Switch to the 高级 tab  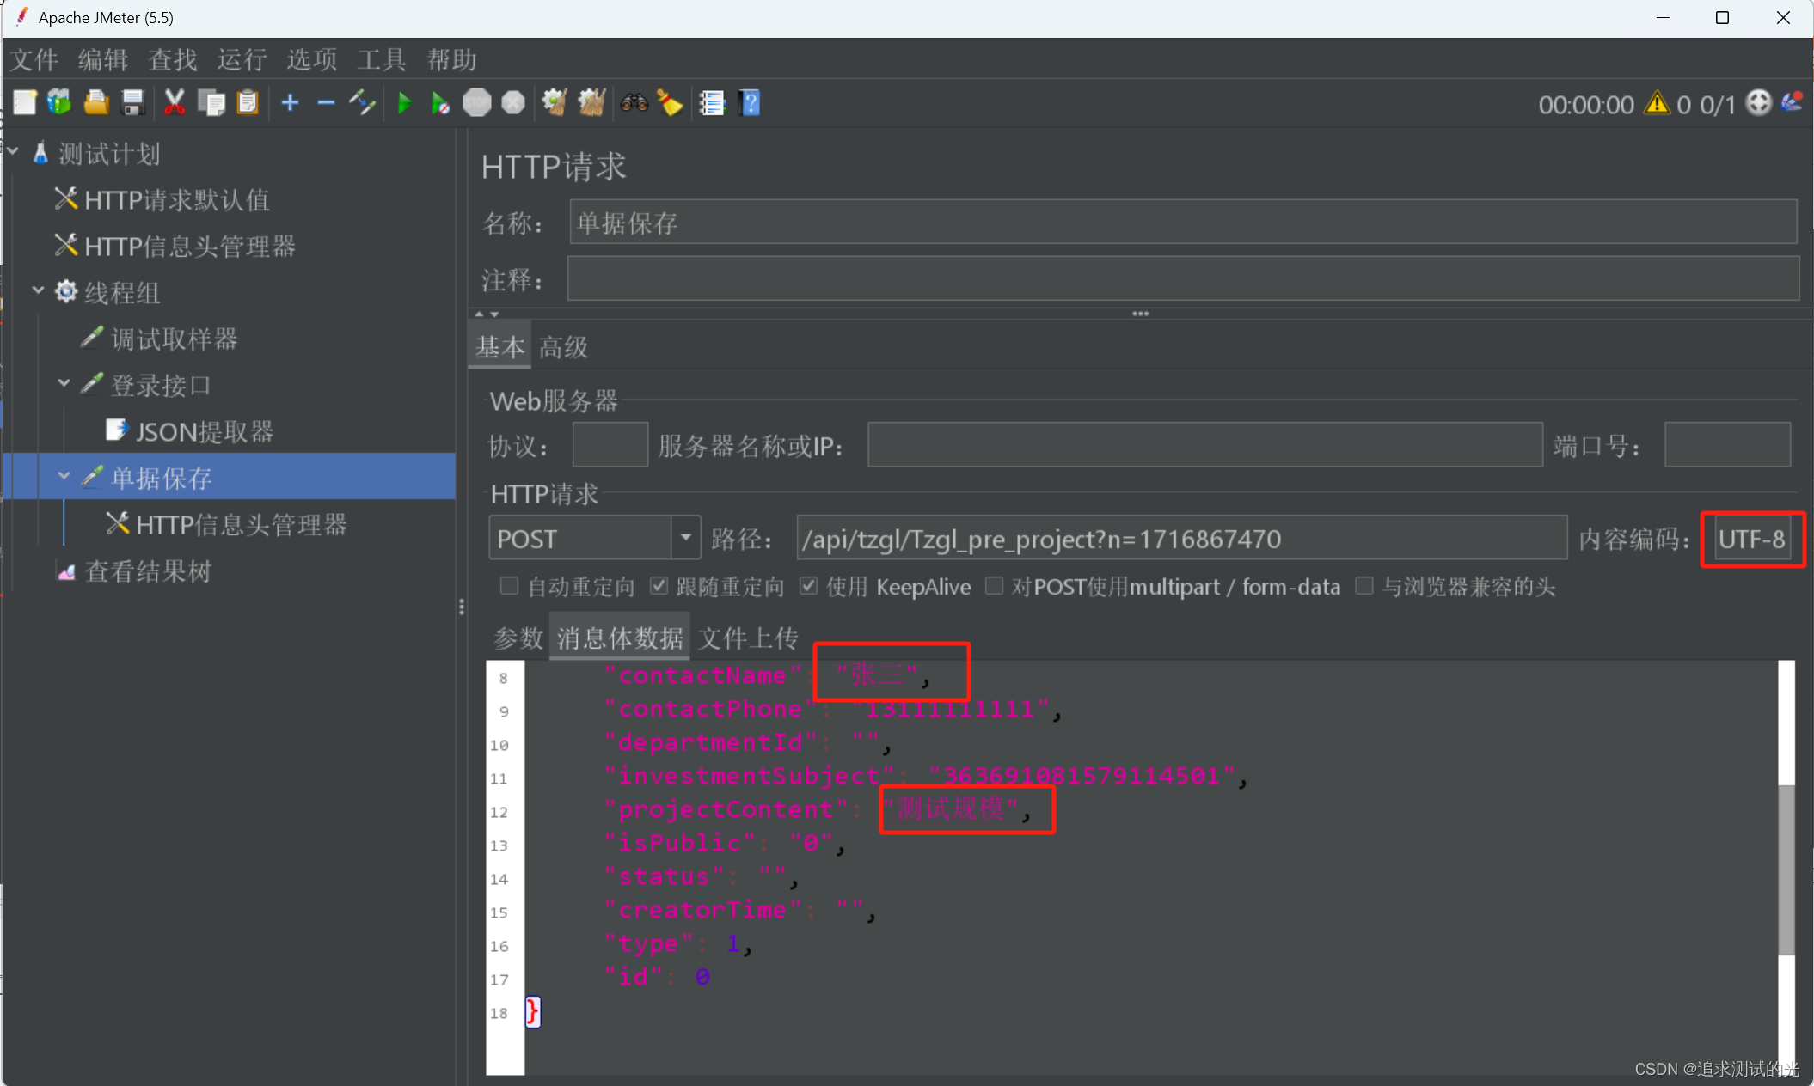click(563, 347)
